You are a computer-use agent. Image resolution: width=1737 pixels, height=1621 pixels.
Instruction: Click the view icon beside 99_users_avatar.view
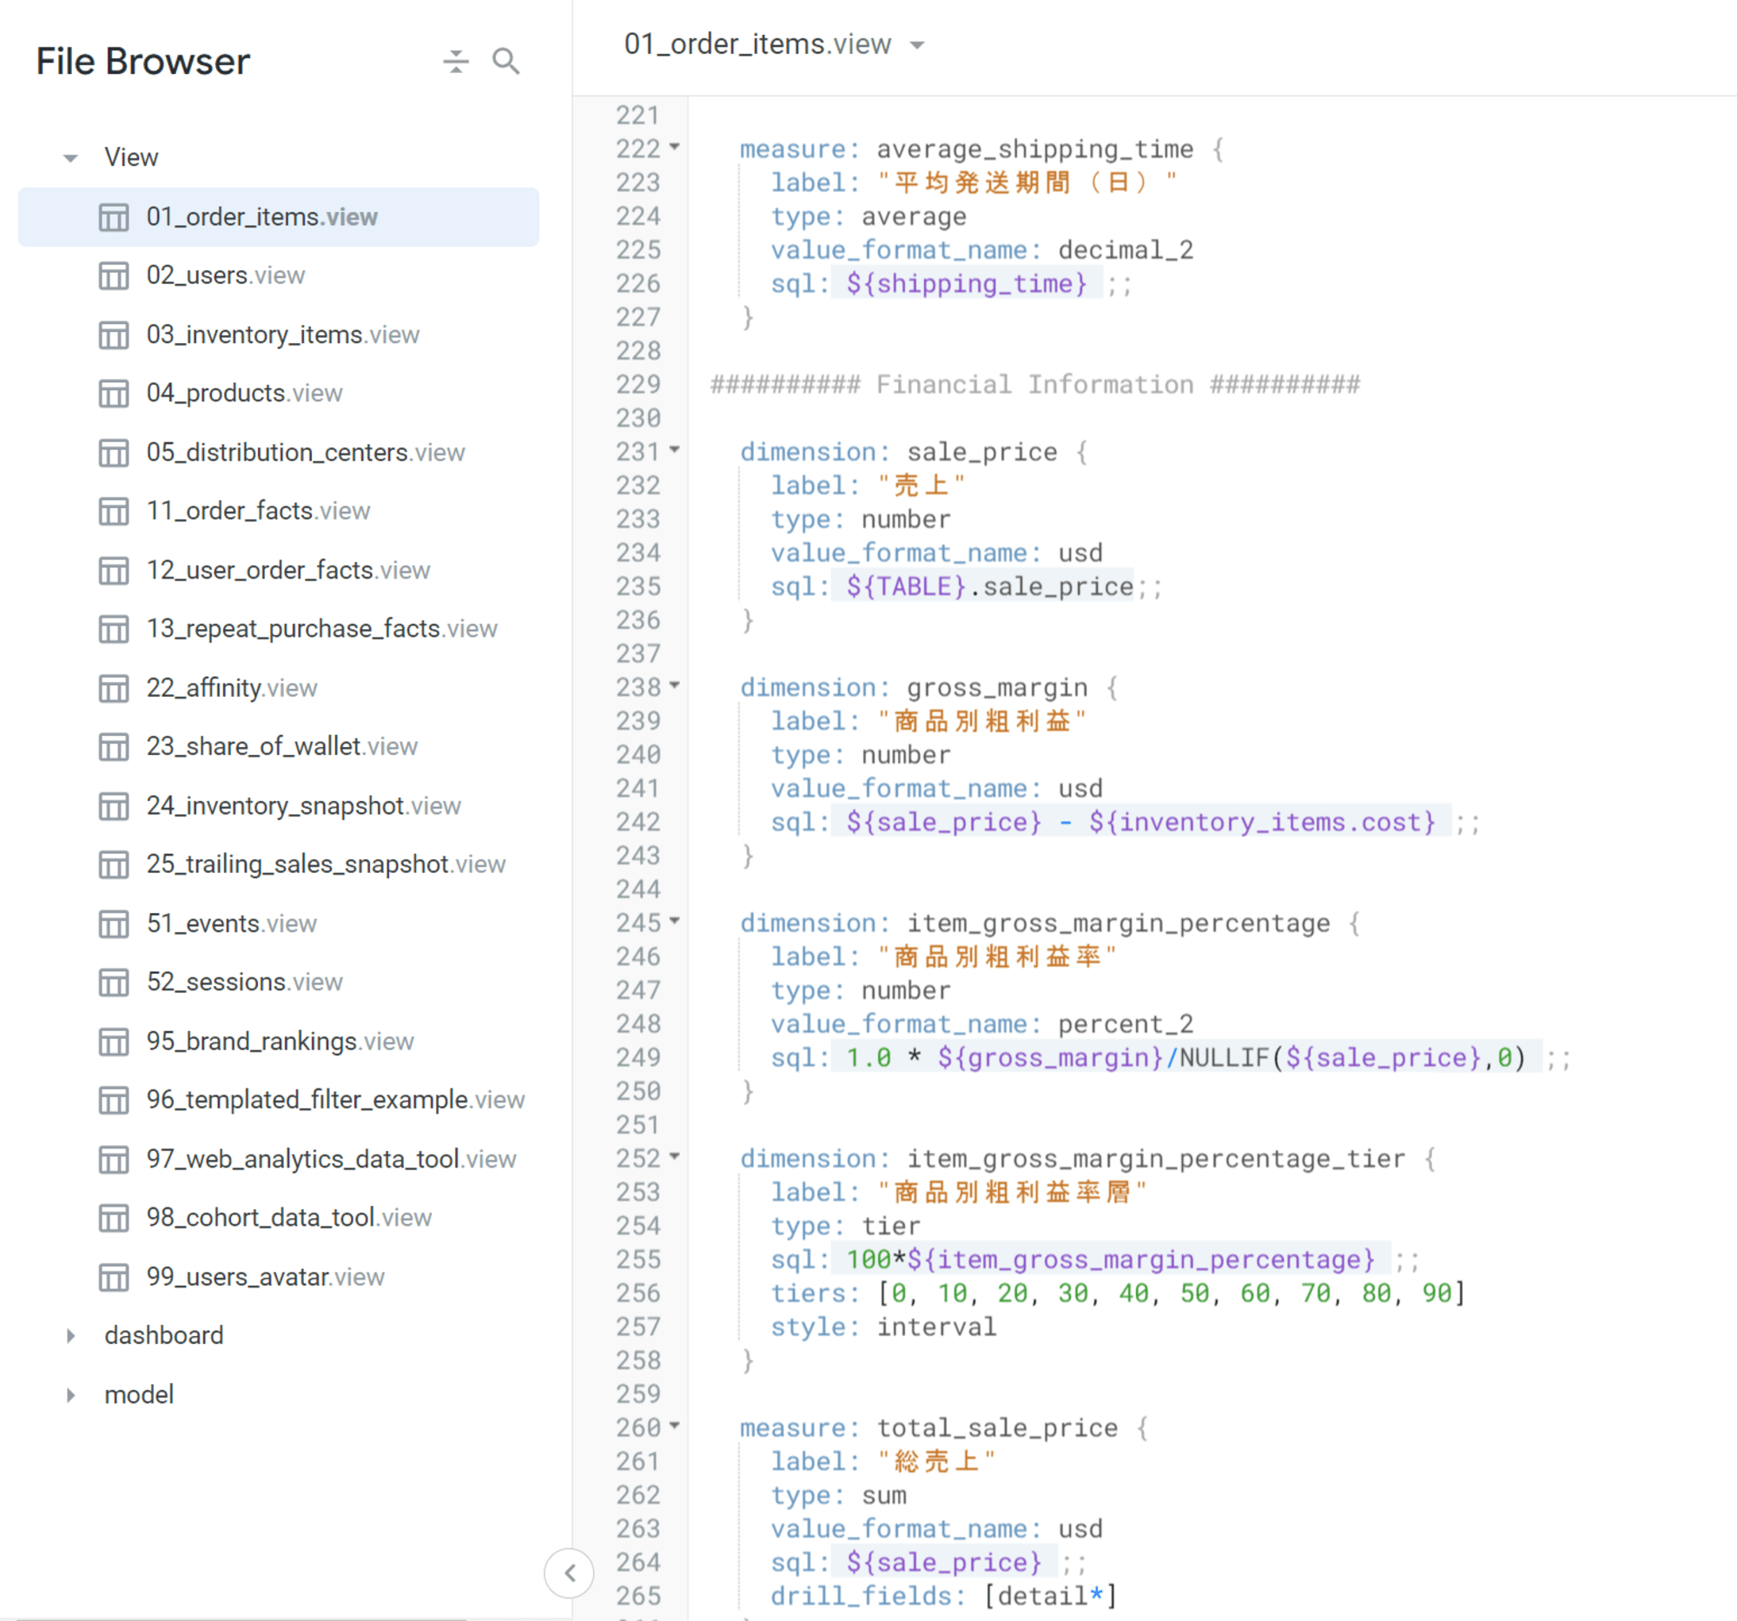pos(114,1278)
